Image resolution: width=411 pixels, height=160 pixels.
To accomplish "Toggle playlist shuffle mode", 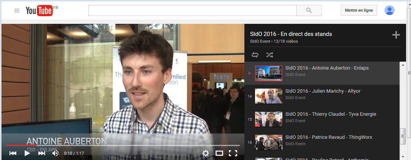I will [x=270, y=54].
